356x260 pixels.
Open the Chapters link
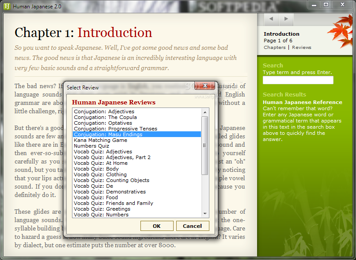tap(275, 47)
